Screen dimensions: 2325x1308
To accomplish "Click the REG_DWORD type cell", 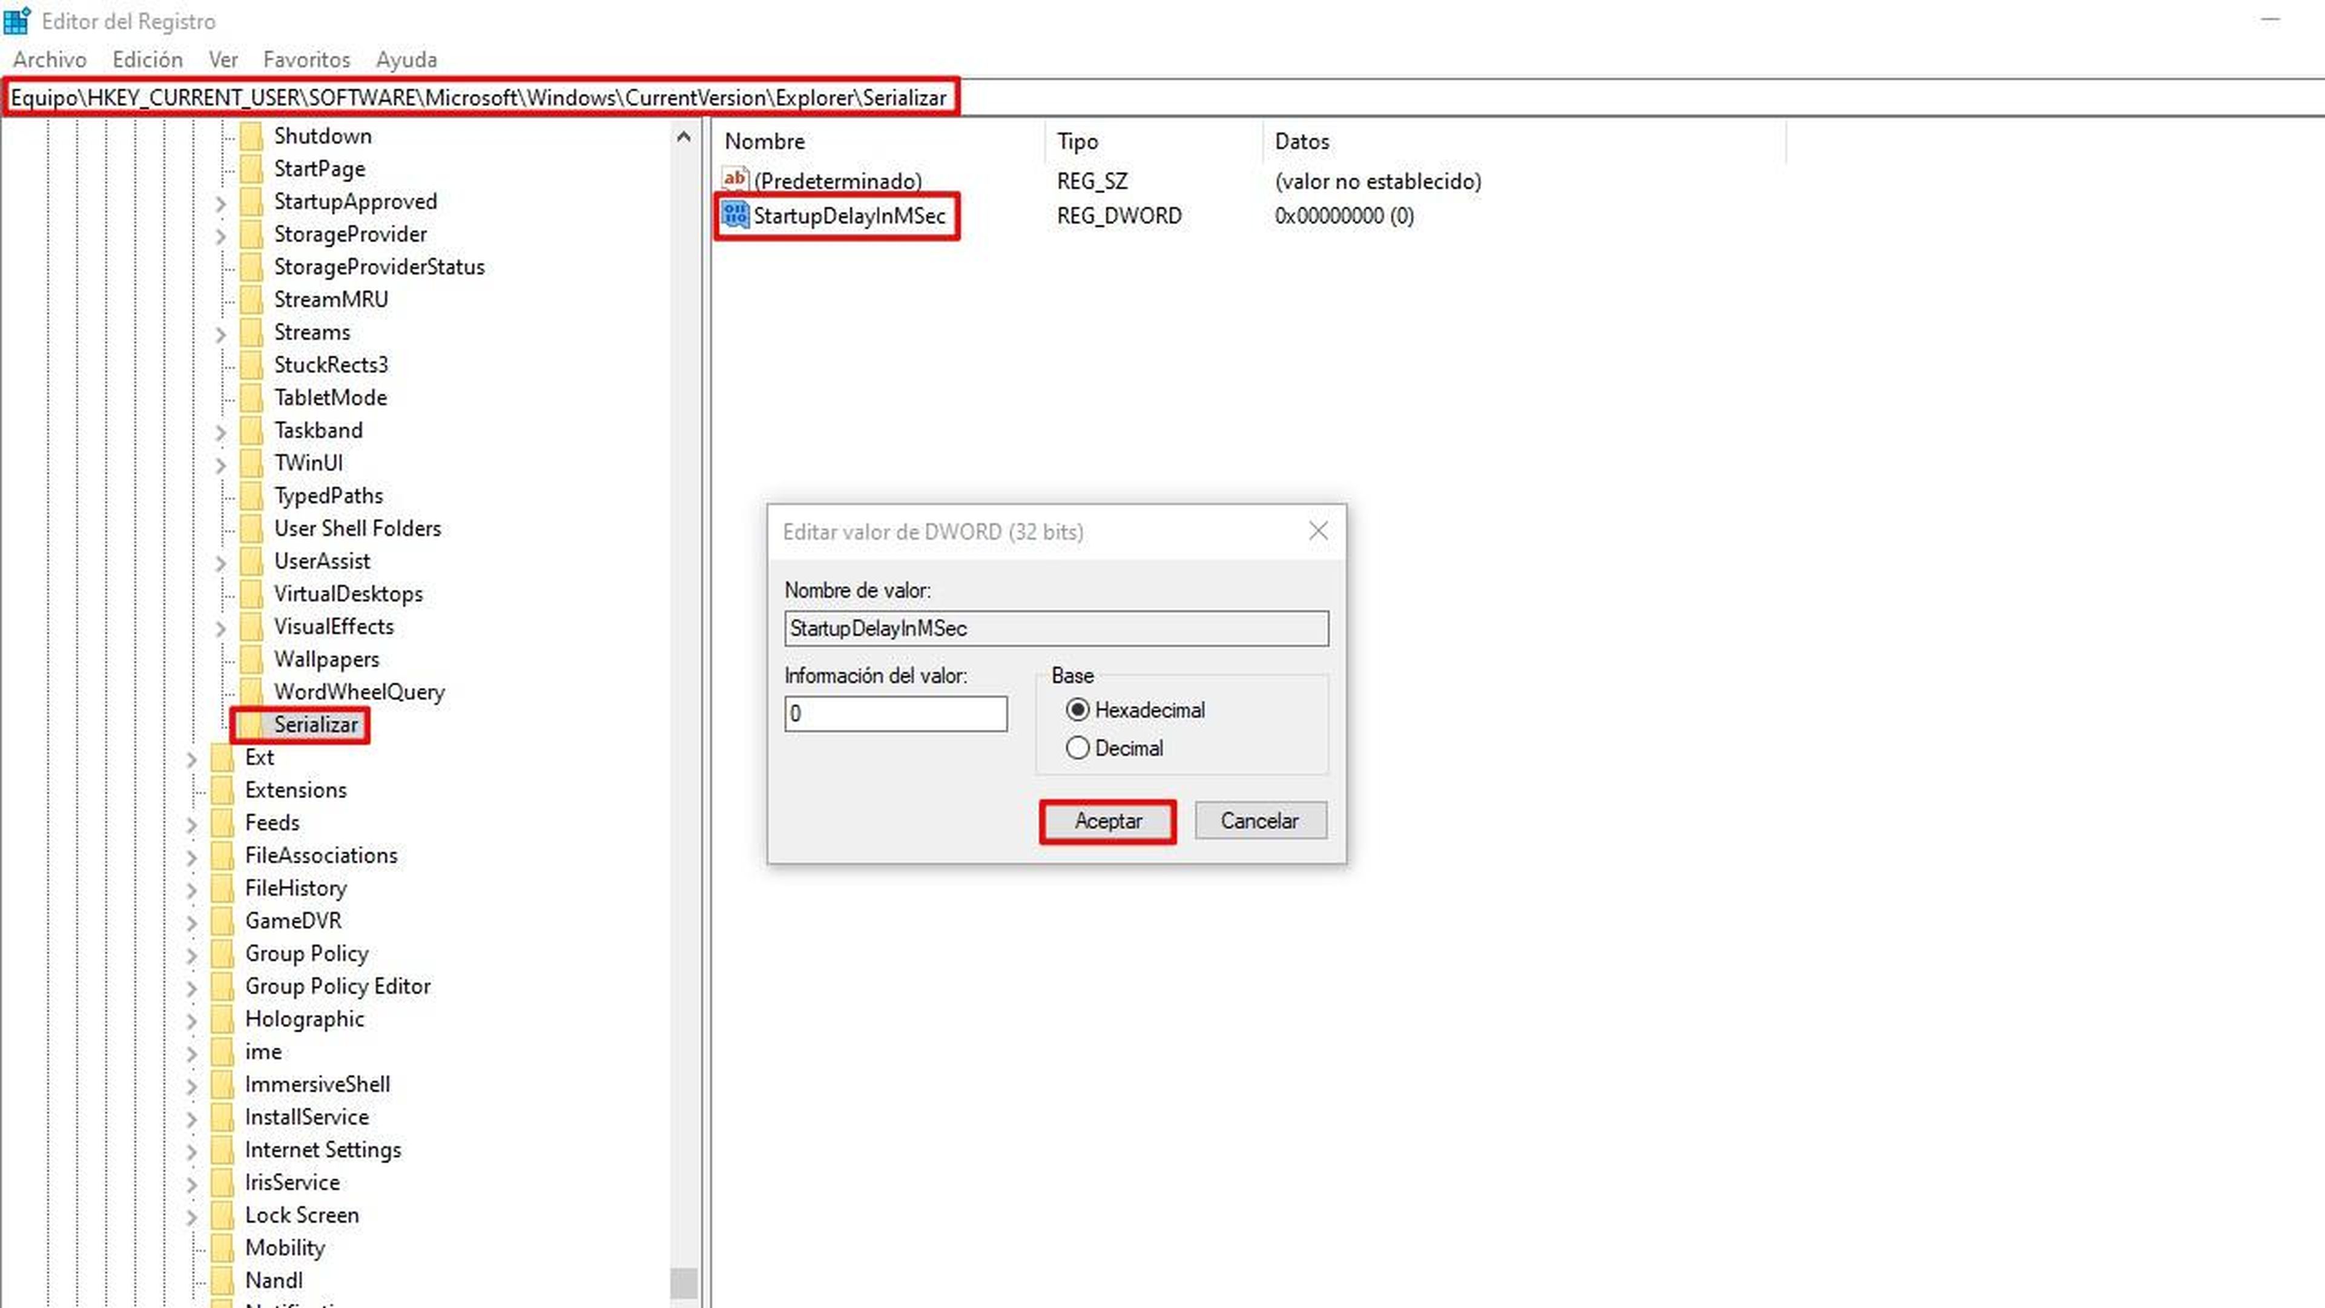I will click(1119, 216).
